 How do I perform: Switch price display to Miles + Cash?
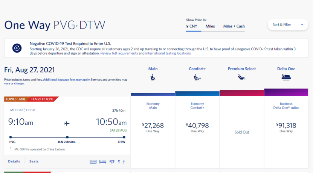(234, 26)
